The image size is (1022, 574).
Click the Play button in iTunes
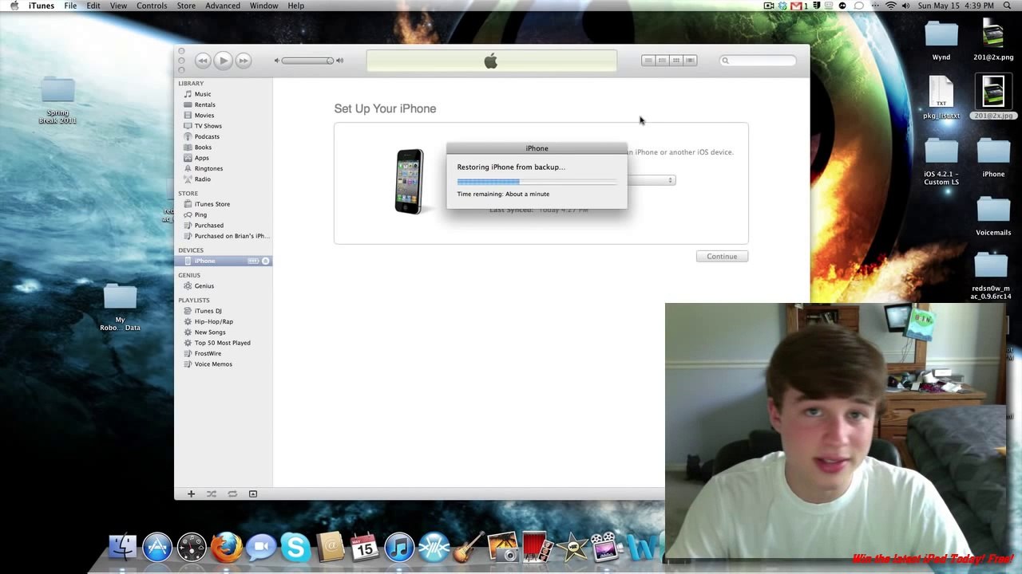click(223, 61)
